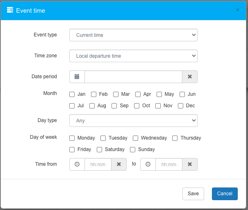Expand the Time zone dropdown

point(133,56)
